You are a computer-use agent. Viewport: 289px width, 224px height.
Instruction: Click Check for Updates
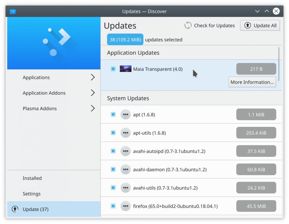click(210, 25)
